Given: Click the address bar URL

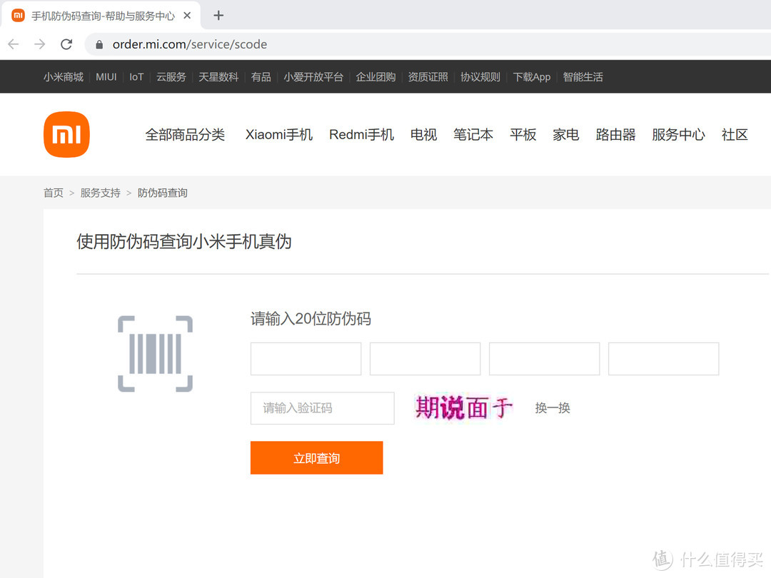Looking at the screenshot, I should click(190, 44).
